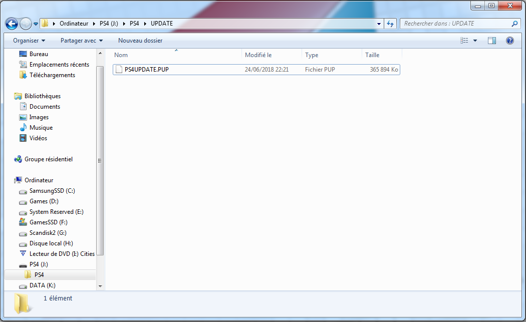Open the SamsungSSD (C:) drive
The width and height of the screenshot is (526, 322).
52,191
